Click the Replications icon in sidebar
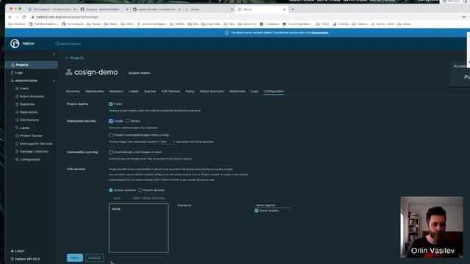Viewport: 470px width, 264px height. [x=17, y=112]
